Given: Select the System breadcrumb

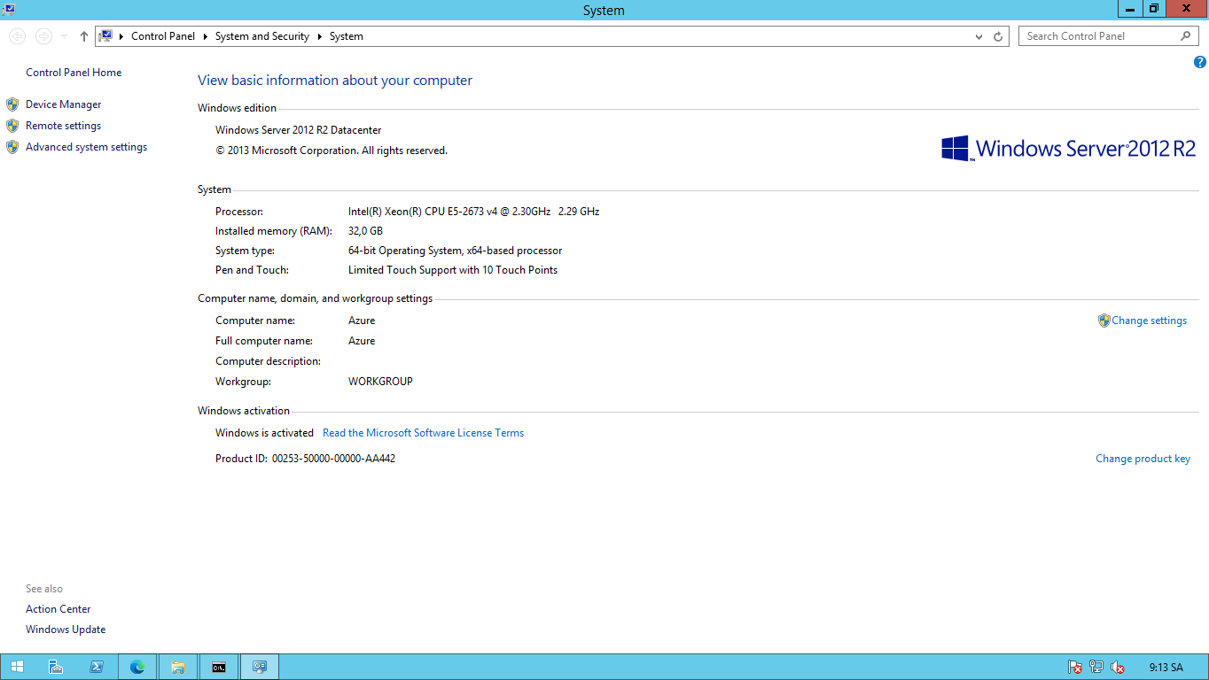Looking at the screenshot, I should 347,36.
